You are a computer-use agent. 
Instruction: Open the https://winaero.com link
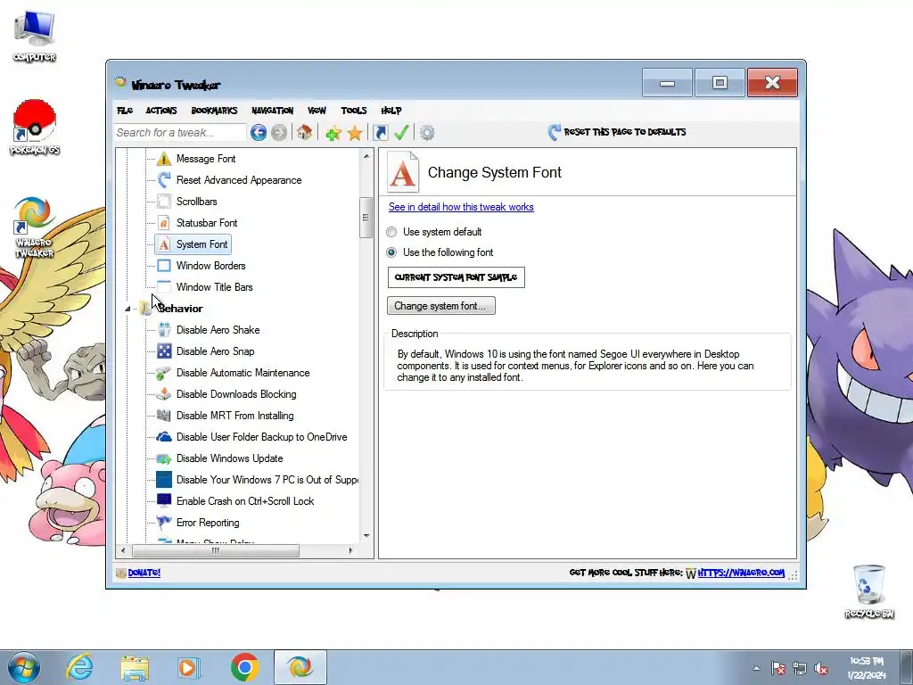point(741,573)
